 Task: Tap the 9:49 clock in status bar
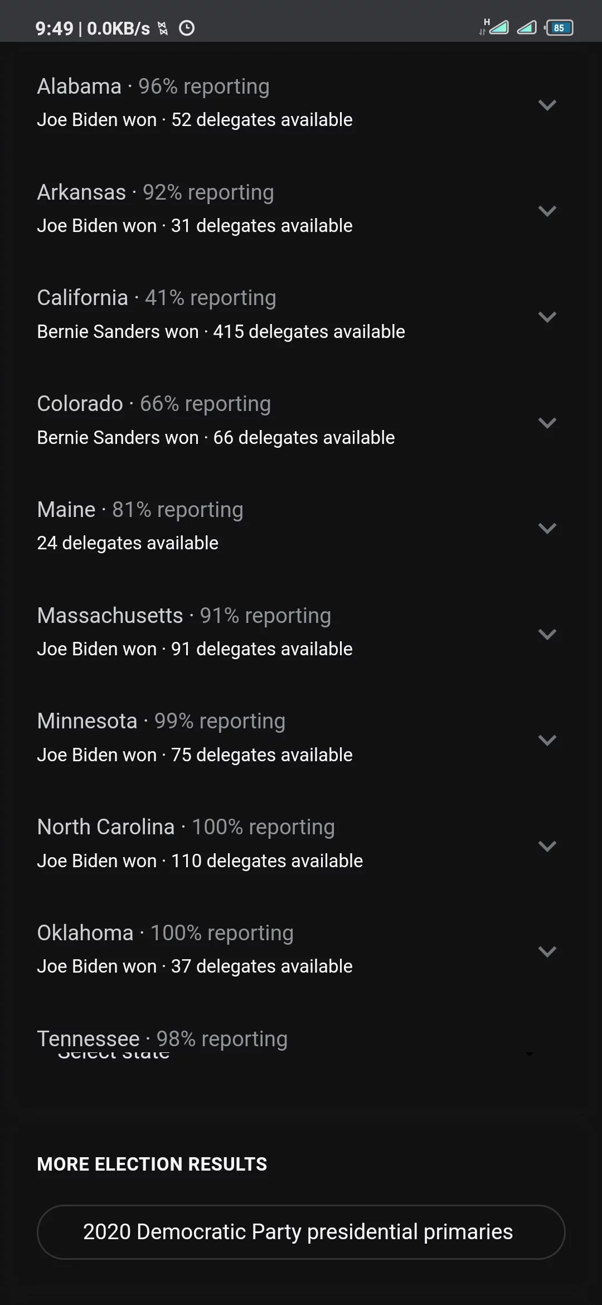(x=54, y=28)
